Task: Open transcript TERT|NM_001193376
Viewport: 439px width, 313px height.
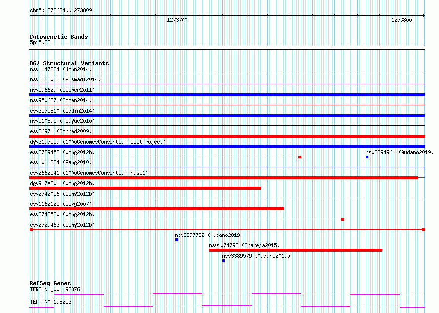Action: (x=55, y=289)
